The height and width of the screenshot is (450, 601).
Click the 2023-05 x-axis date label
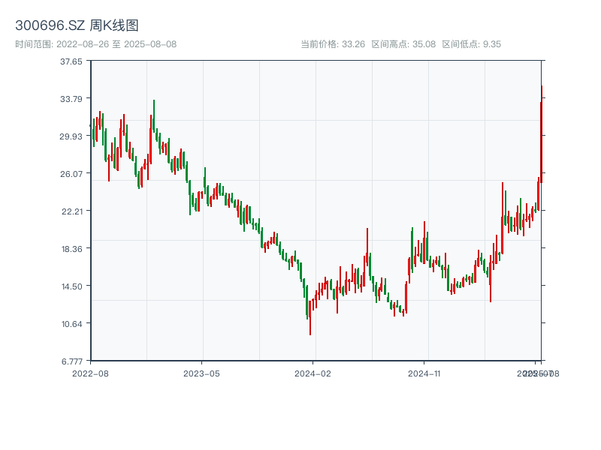[x=201, y=373]
